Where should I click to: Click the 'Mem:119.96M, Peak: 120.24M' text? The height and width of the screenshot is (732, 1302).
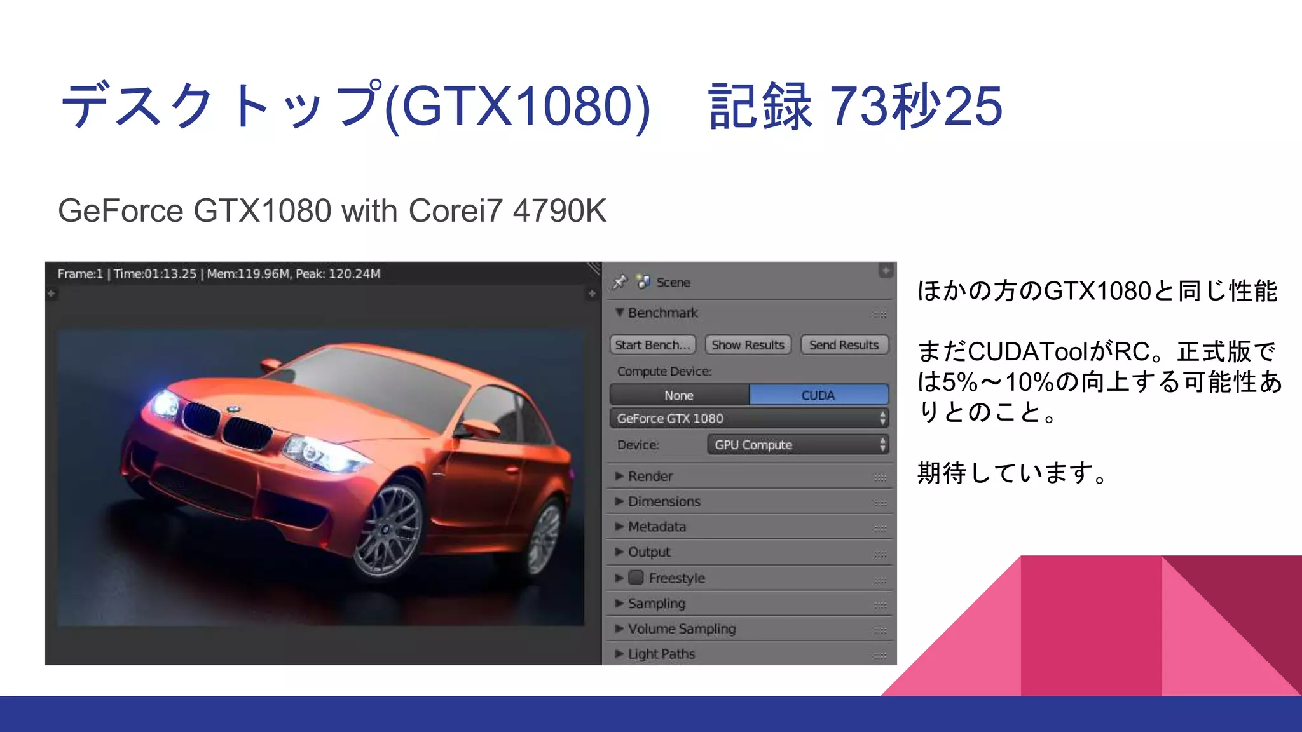(x=294, y=274)
